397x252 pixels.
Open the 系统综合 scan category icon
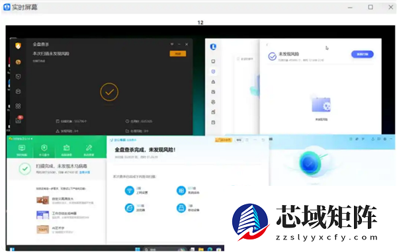pyautogui.click(x=181, y=190)
